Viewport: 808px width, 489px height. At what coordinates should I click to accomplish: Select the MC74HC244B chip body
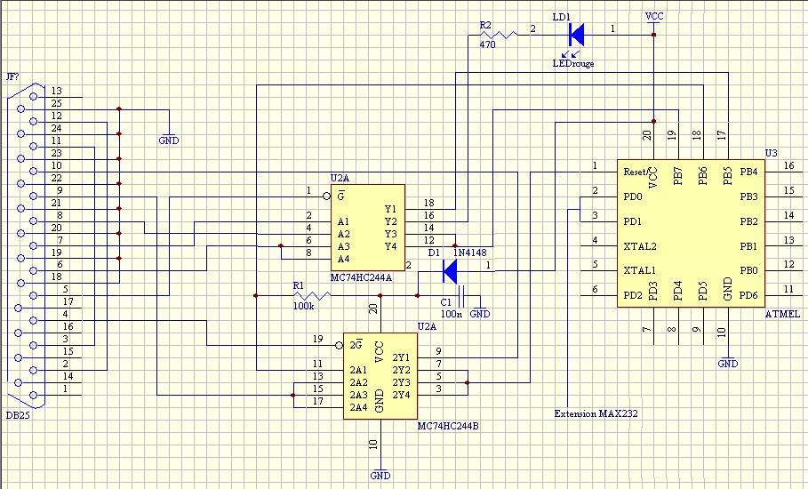tap(380, 376)
